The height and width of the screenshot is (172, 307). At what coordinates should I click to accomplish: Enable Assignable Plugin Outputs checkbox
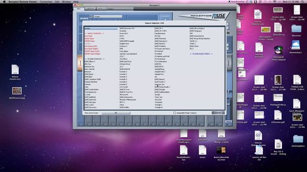(175, 113)
